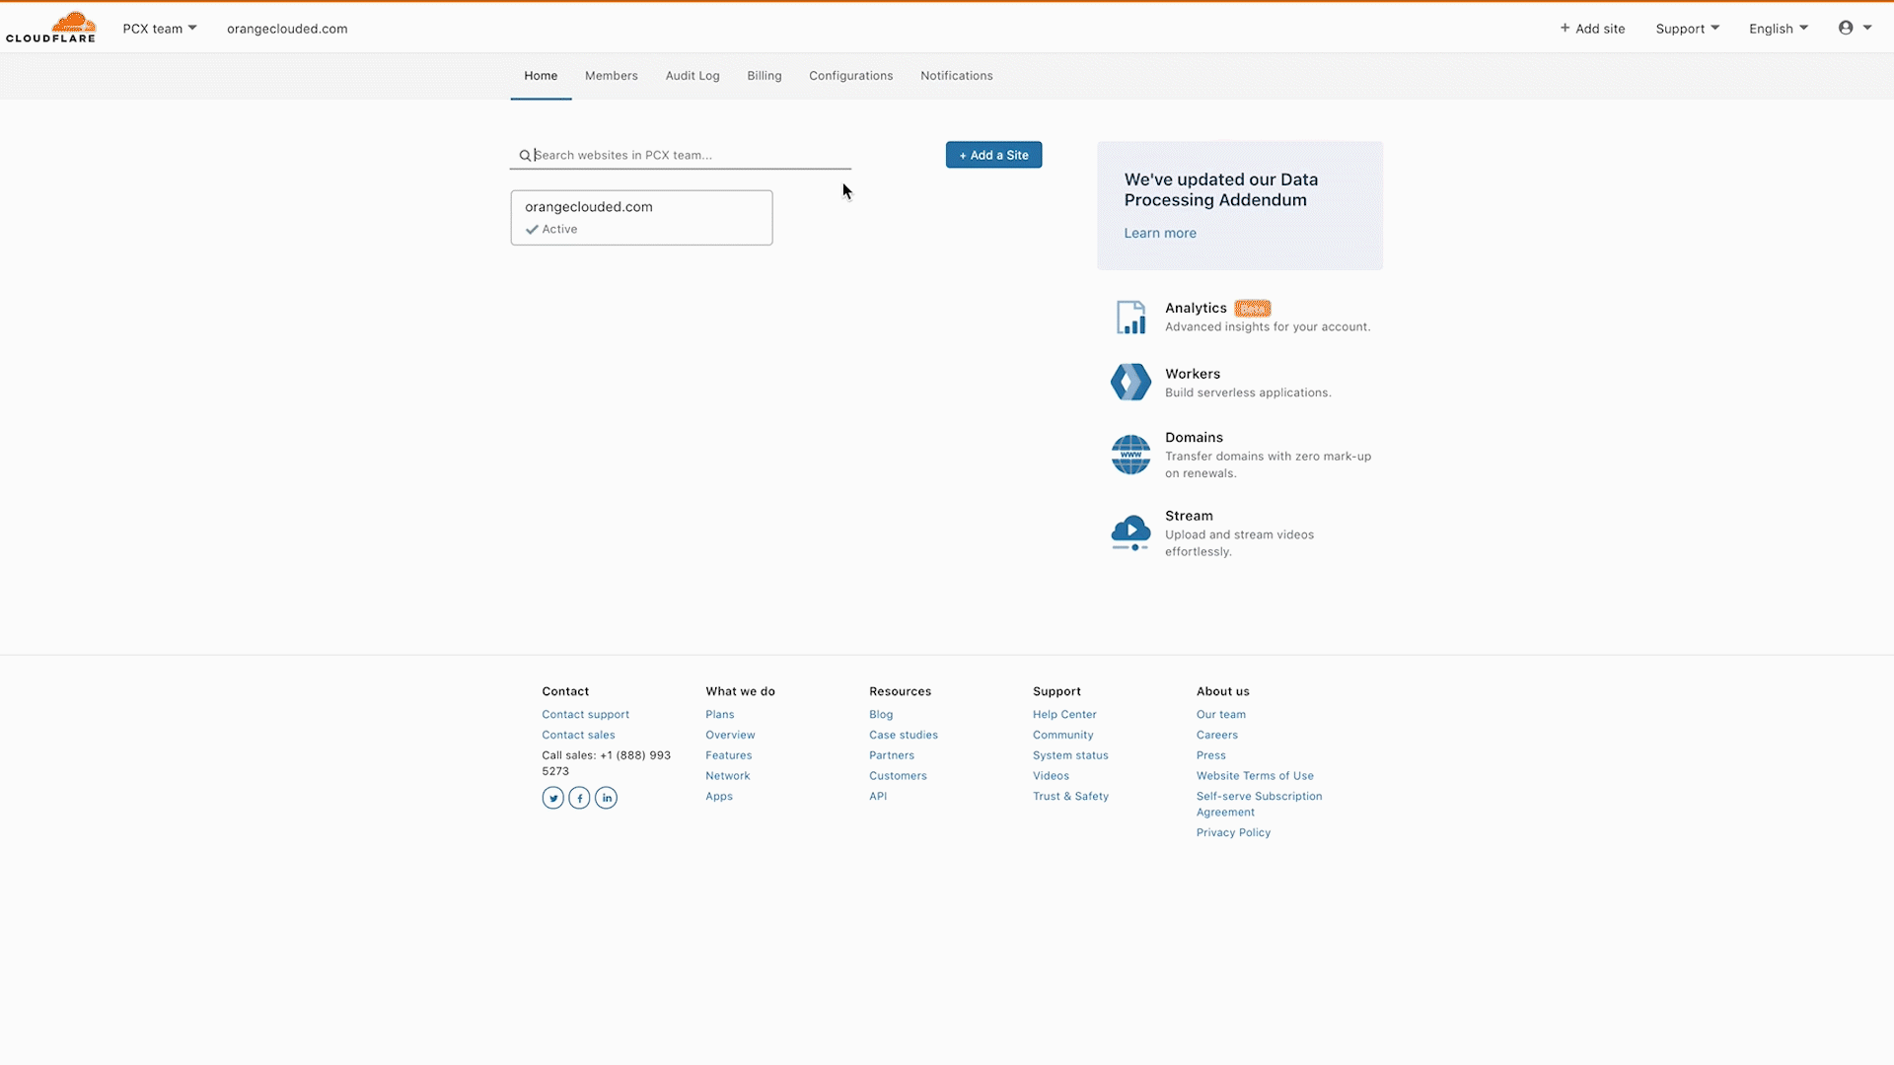Image resolution: width=1894 pixels, height=1065 pixels.
Task: Open the Domains title link
Action: 1194,438
